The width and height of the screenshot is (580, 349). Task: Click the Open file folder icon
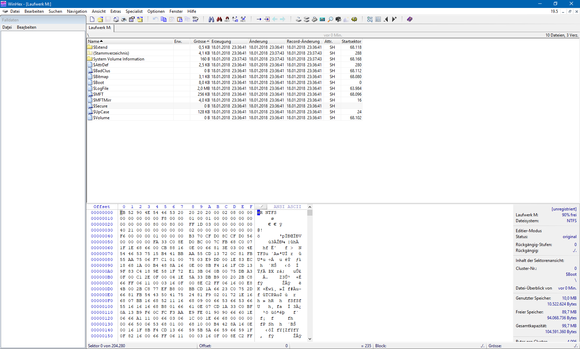pyautogui.click(x=100, y=19)
